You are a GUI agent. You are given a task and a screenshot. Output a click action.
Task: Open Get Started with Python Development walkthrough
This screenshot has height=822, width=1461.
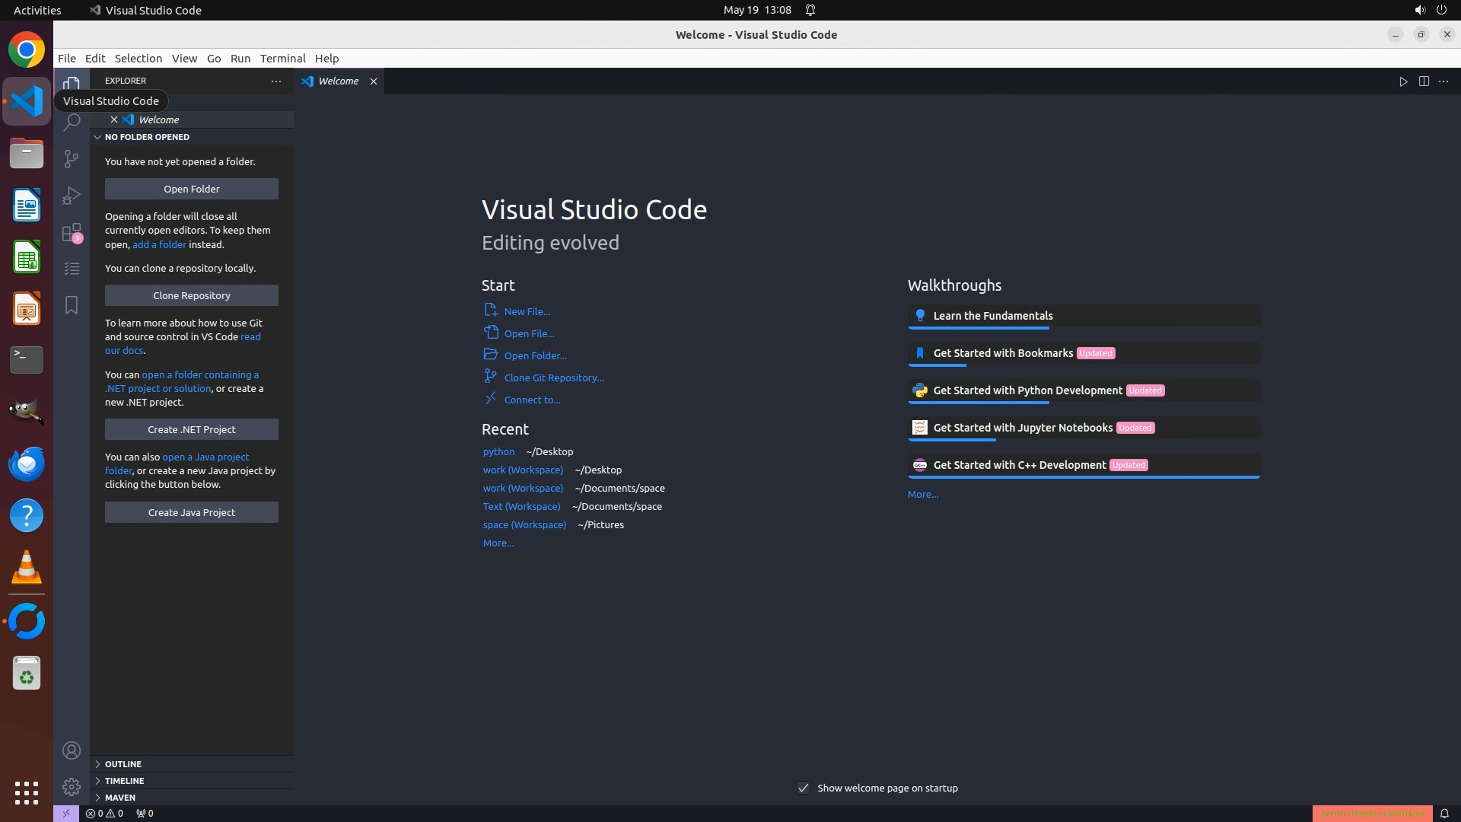click(1027, 390)
